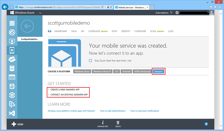This screenshot has width=224, height=131.
Task: Switch to the Identity tab
Action: [x=126, y=31]
